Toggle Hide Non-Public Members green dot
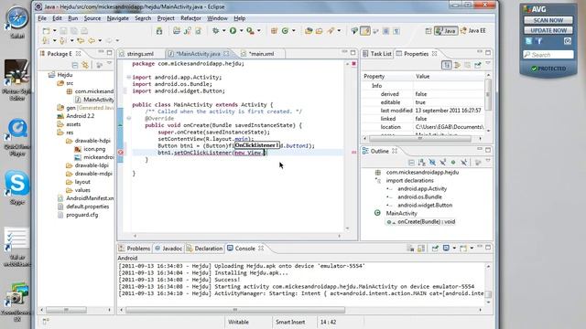The image size is (586, 329). click(453, 163)
